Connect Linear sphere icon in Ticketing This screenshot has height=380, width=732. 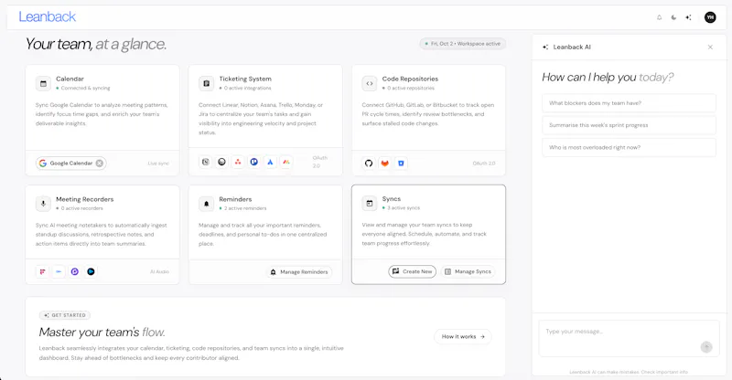[x=221, y=162]
